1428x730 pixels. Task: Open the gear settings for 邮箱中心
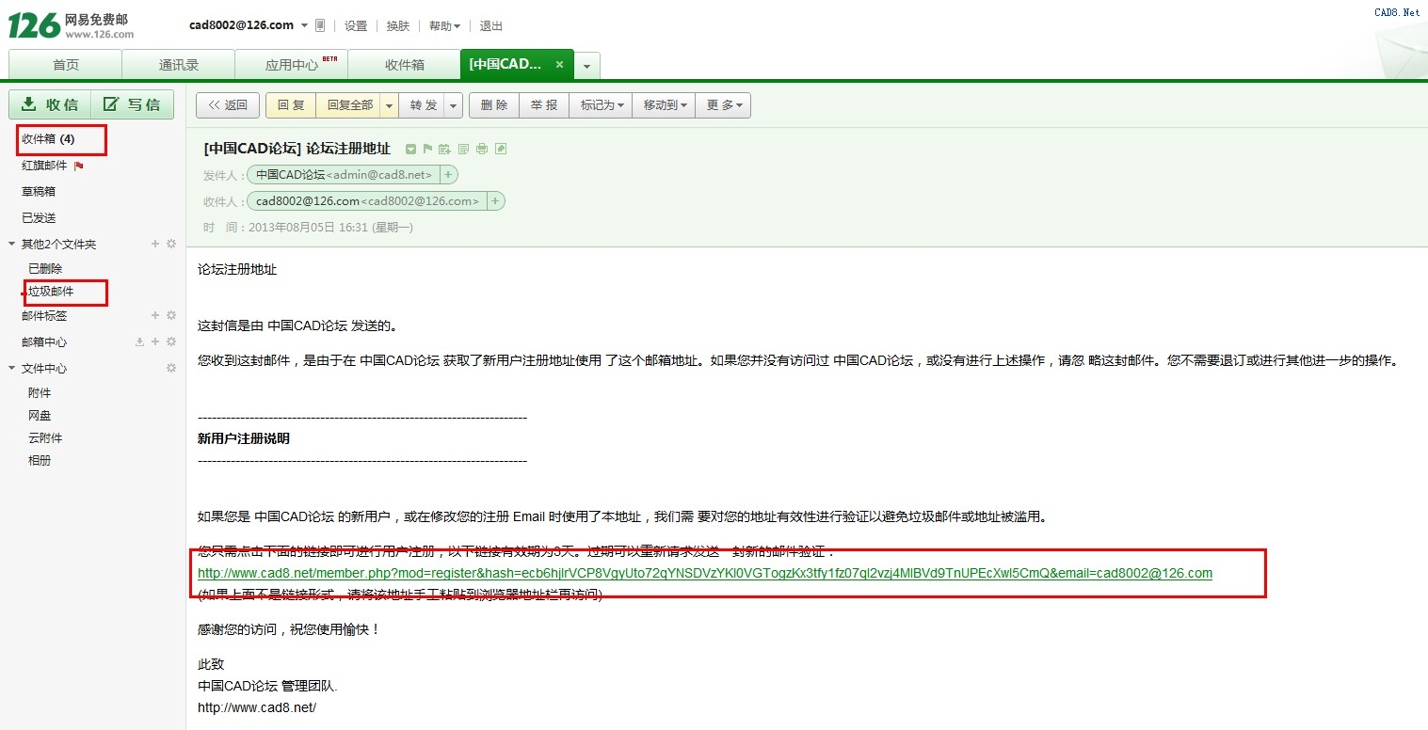[x=171, y=341]
